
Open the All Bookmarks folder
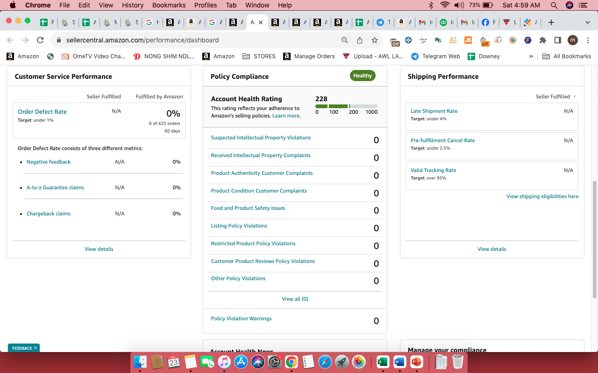567,56
